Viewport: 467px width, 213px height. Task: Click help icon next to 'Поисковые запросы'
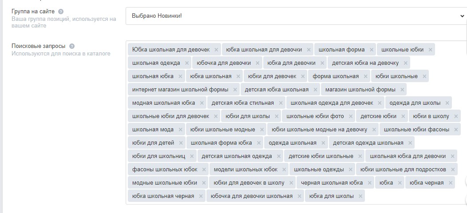pyautogui.click(x=72, y=46)
